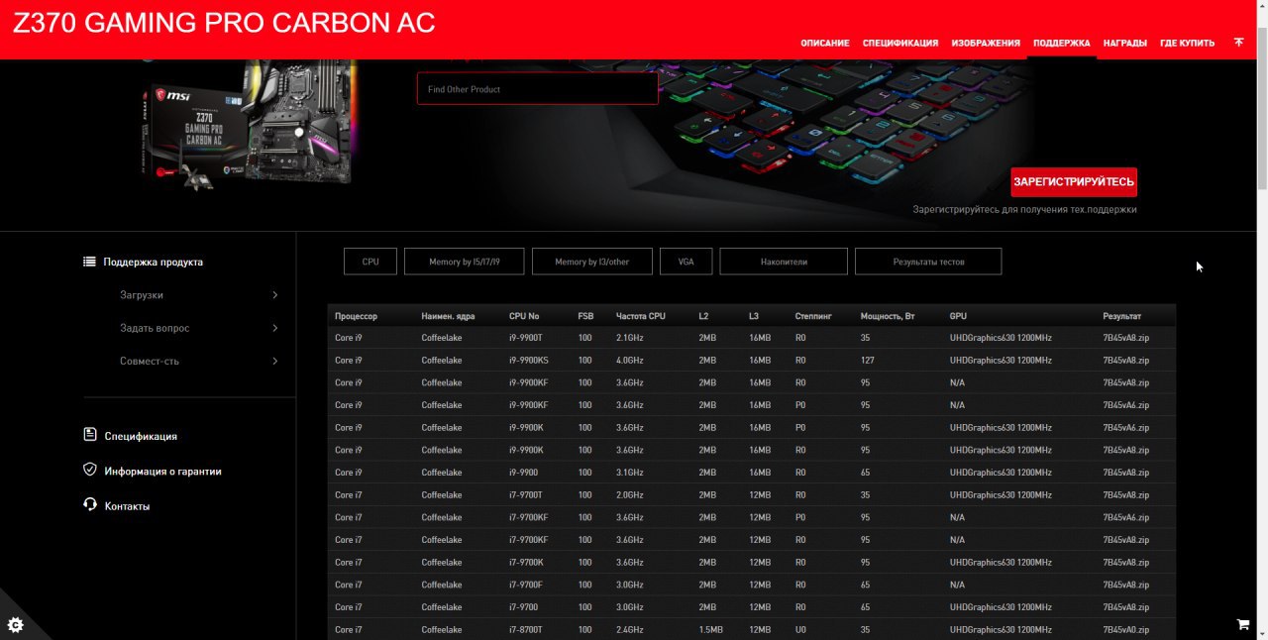Open the ГДЕ КУПИТЬ menu item
The image size is (1268, 640).
(x=1188, y=43)
